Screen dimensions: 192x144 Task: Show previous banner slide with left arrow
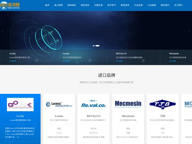[2, 31]
